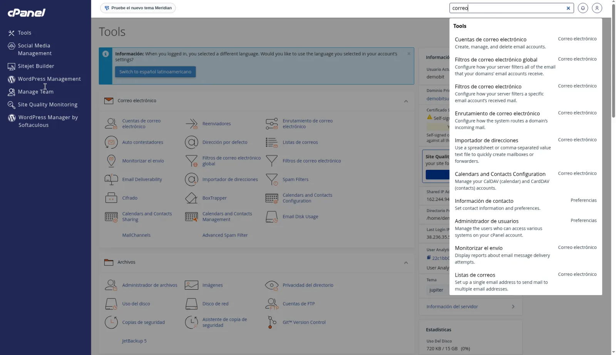Open WordPress Manager by Softaculous
This screenshot has height=355, width=616.
48,121
